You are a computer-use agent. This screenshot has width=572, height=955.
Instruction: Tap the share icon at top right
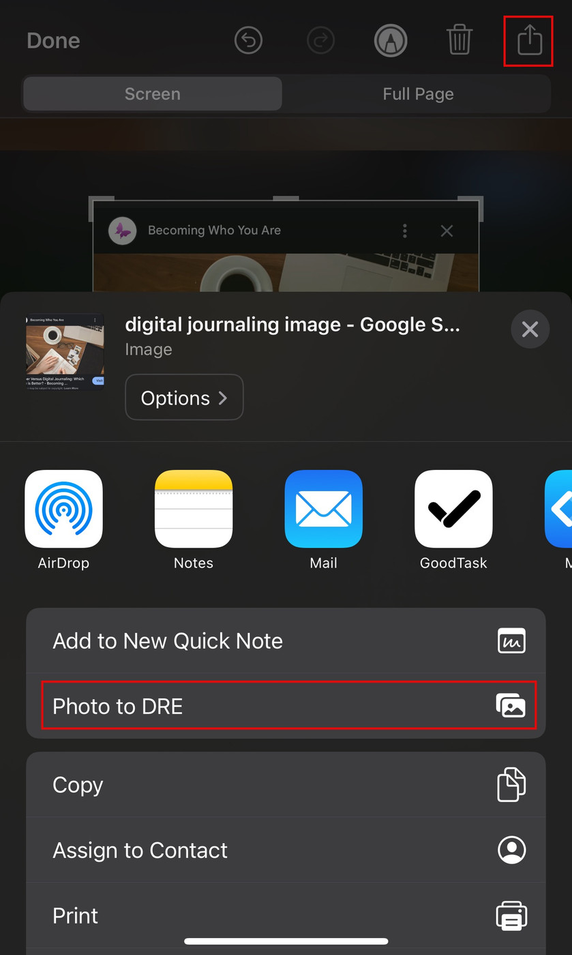529,40
